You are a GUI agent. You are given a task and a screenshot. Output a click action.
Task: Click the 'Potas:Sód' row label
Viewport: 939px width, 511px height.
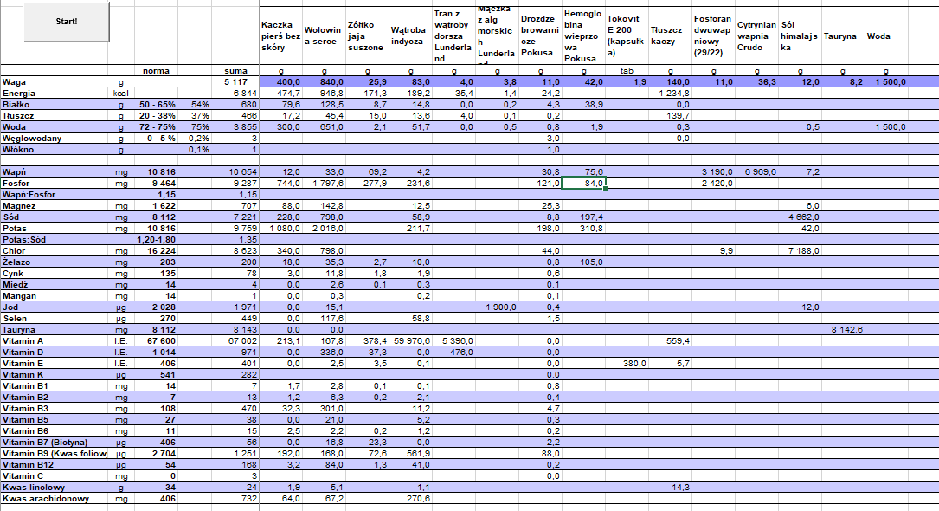click(x=24, y=240)
